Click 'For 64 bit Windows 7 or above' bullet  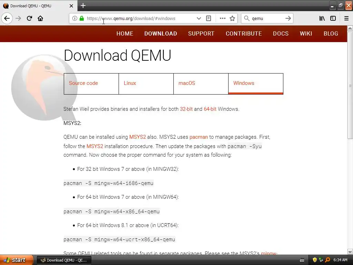[x=128, y=197]
